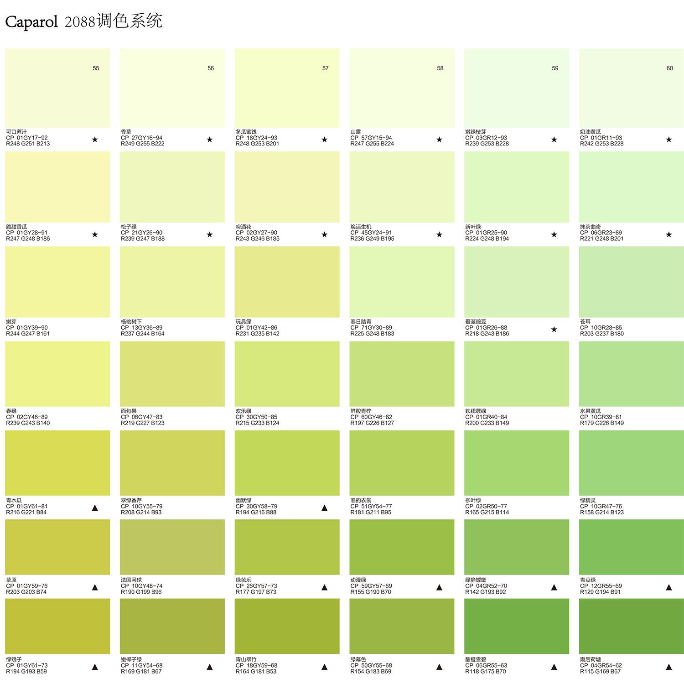This screenshot has height=684, width=684.
Task: Click the star next to 可口蔗汁
Action: [x=95, y=140]
